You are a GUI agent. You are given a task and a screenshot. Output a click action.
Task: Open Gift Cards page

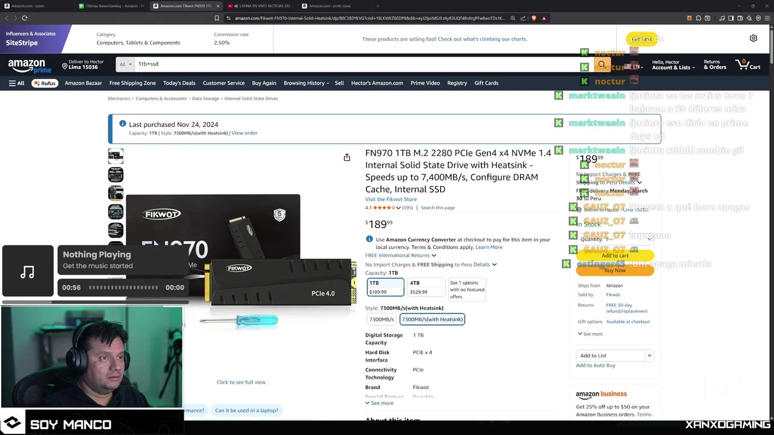486,83
